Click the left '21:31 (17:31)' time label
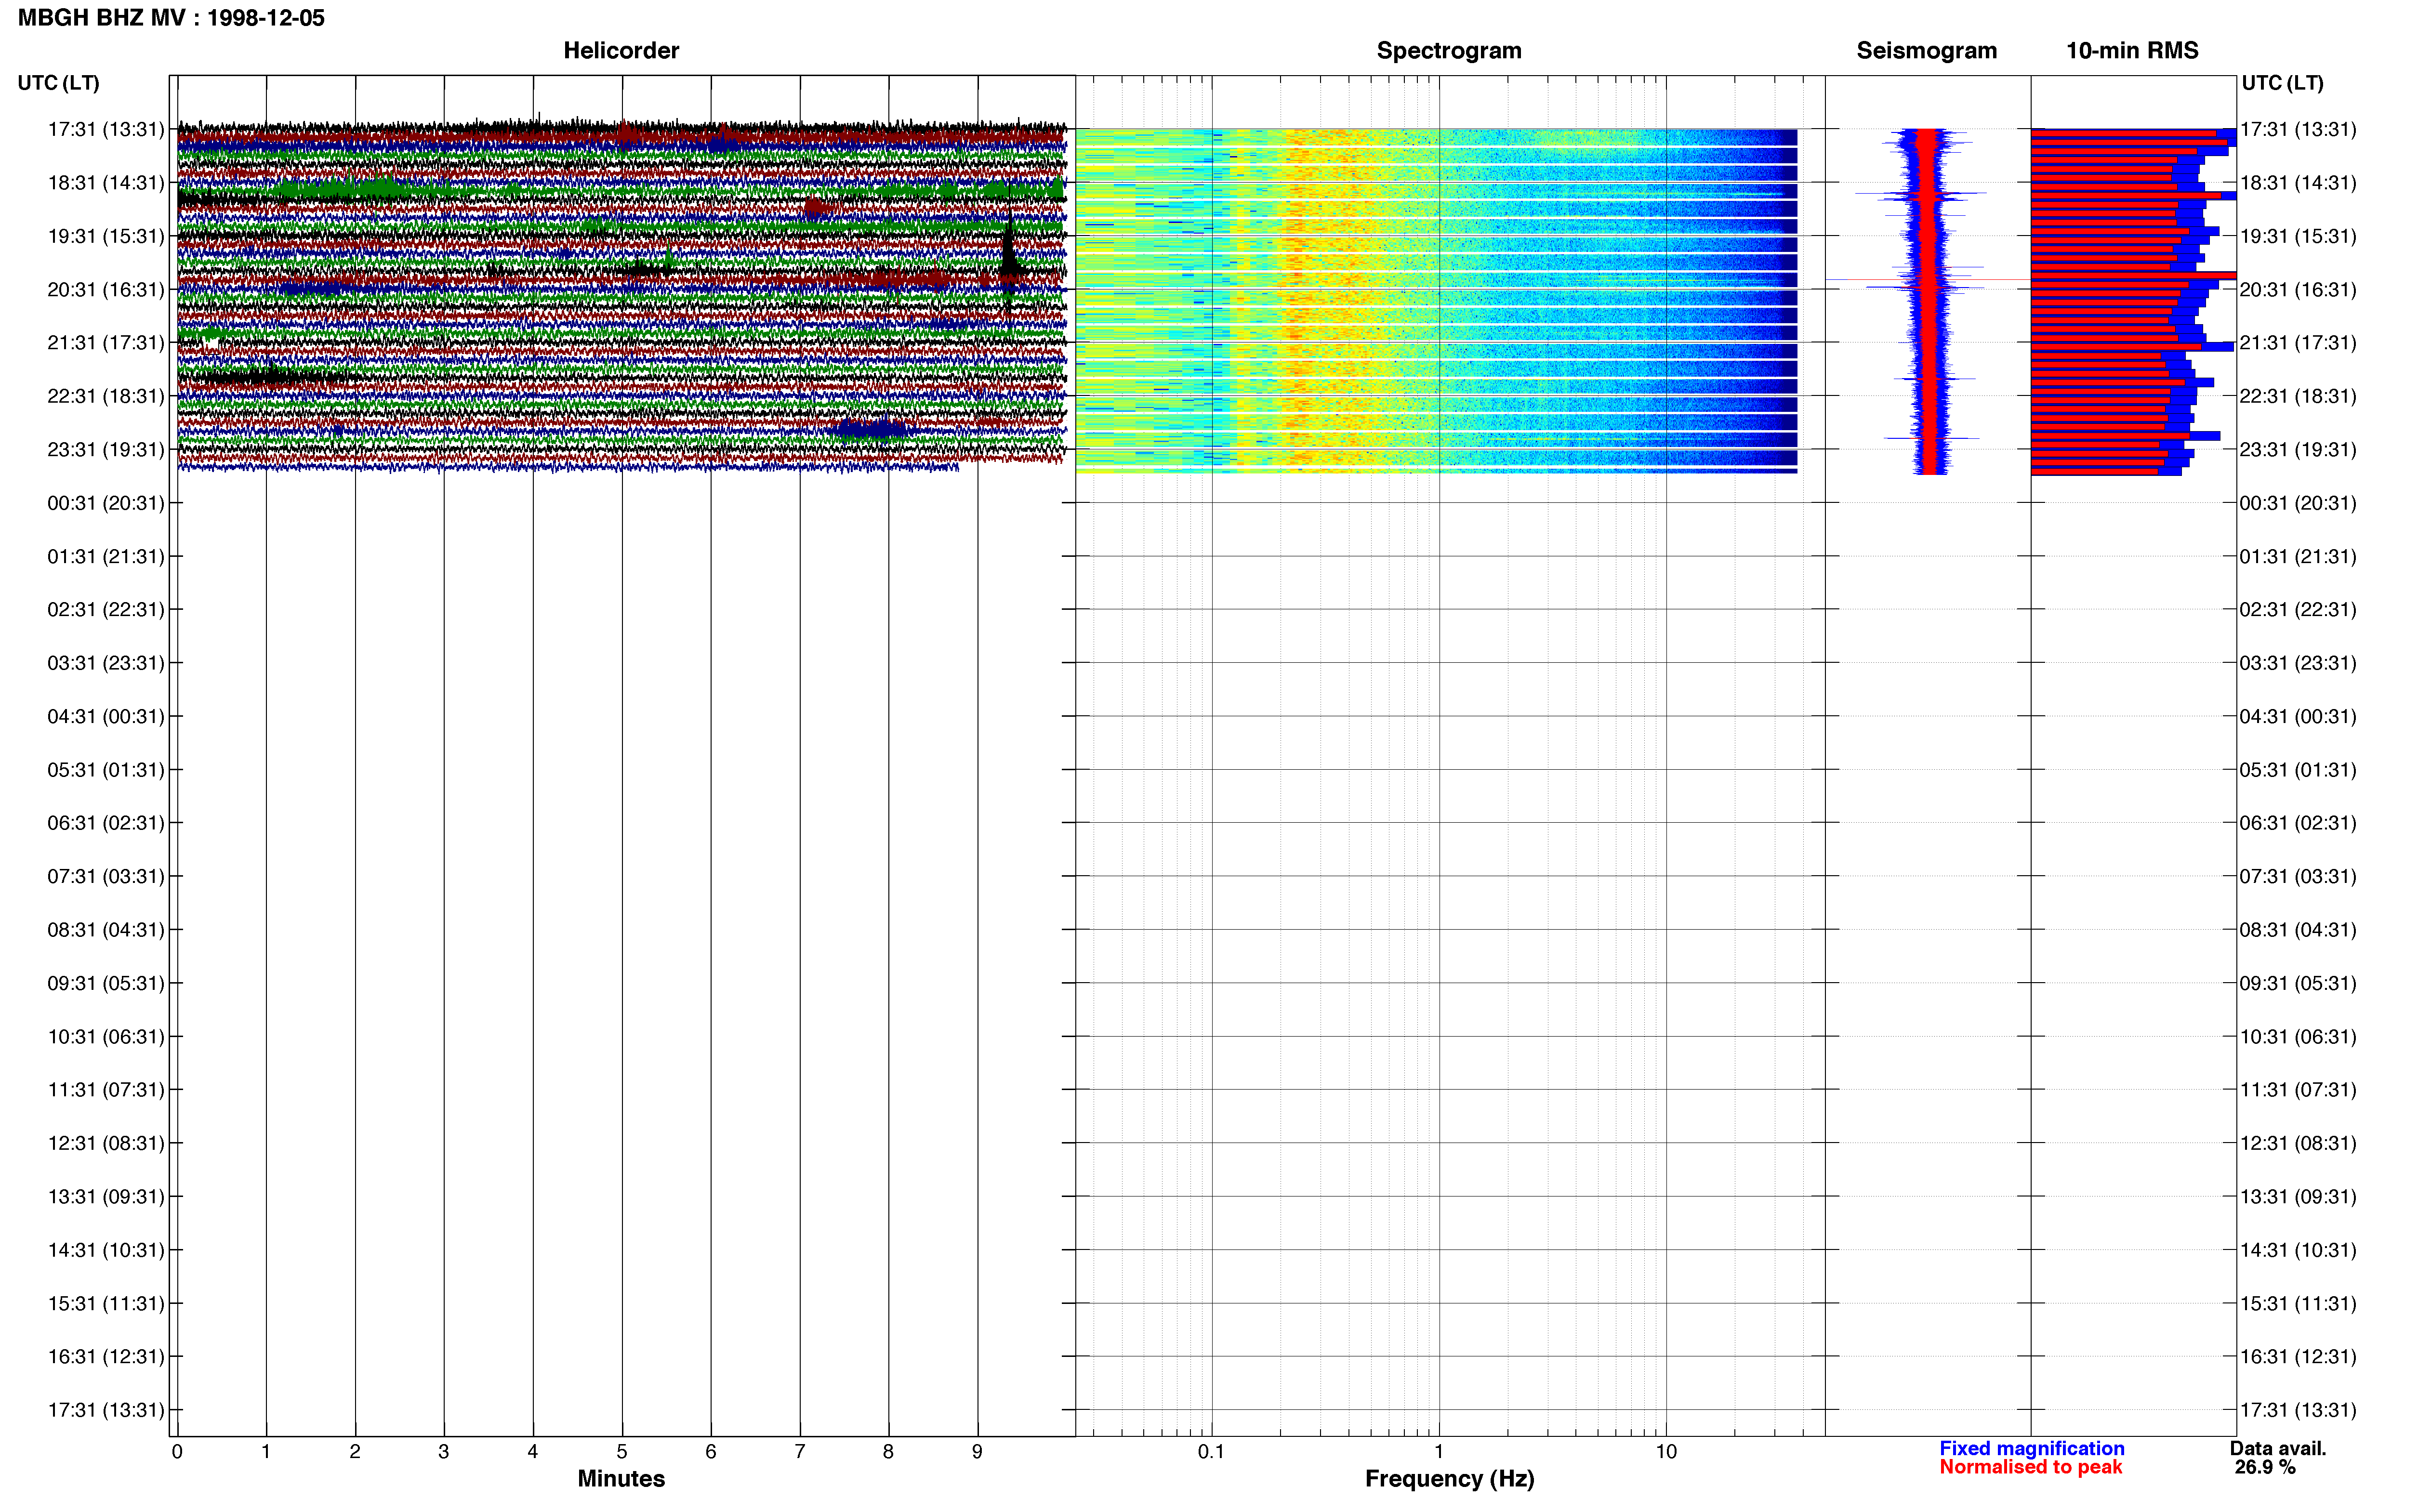 pos(106,343)
